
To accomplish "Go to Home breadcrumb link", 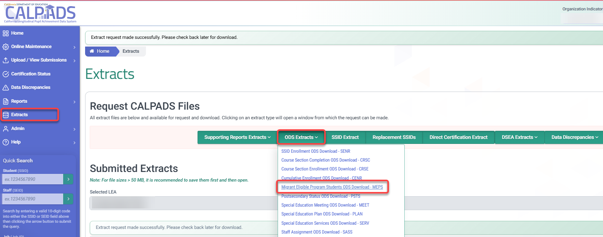I will (100, 51).
